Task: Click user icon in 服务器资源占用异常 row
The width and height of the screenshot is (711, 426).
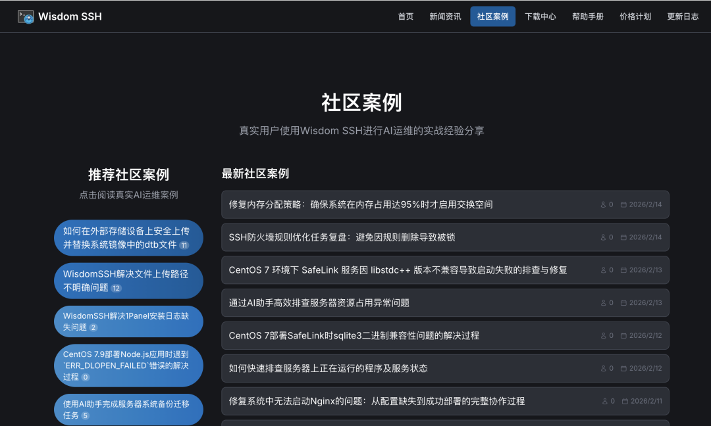Action: [603, 303]
